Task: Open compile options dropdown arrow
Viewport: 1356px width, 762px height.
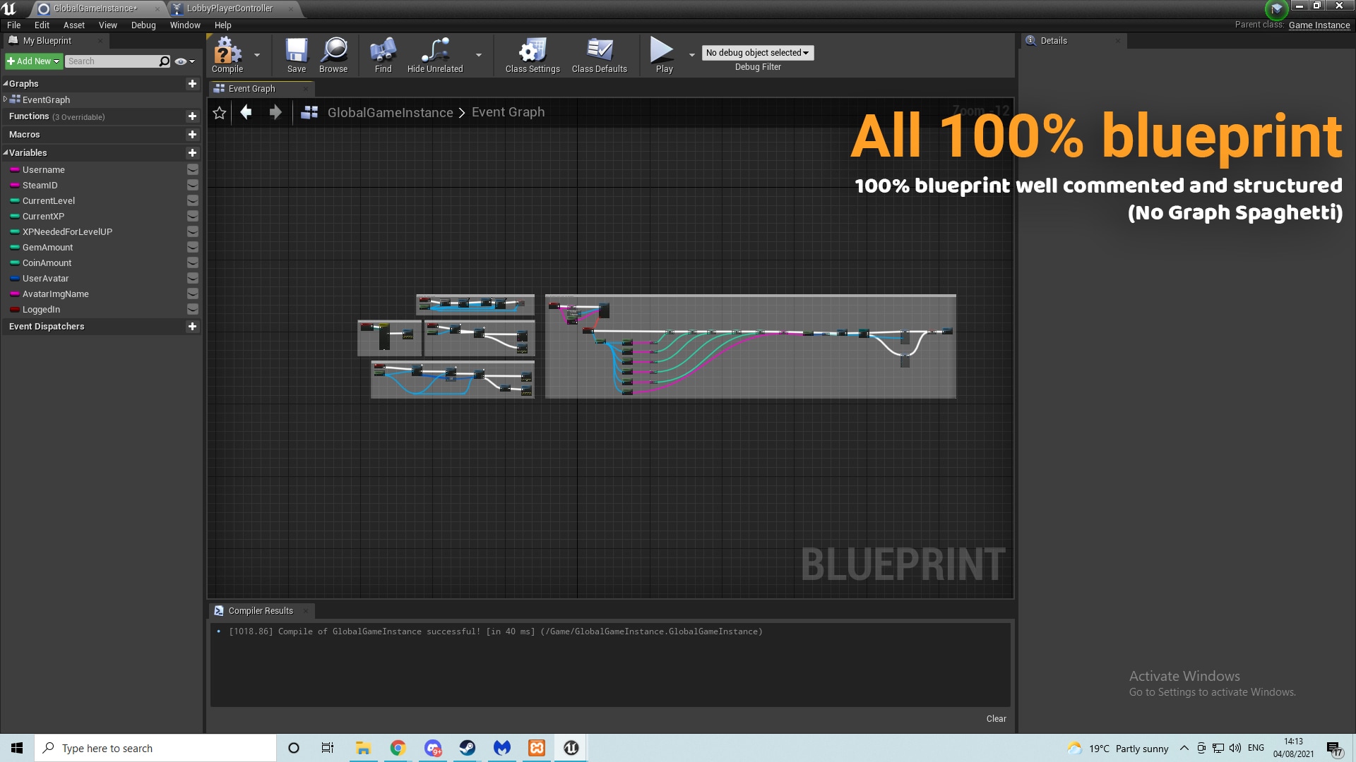Action: [257, 55]
